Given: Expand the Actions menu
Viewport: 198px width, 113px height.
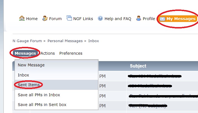Looking at the screenshot, I should (48, 53).
